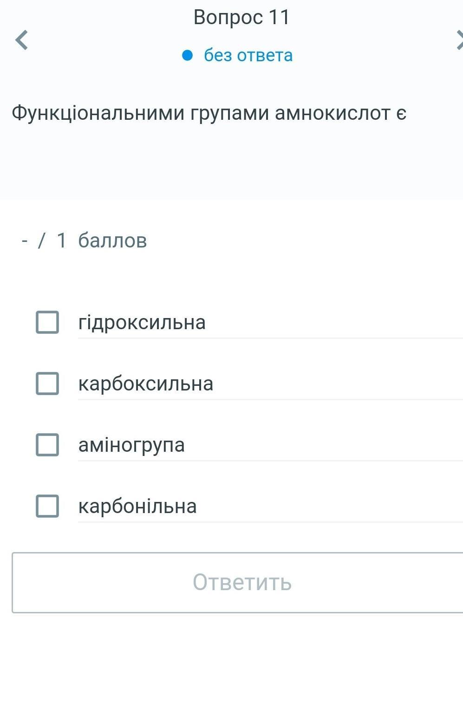The width and height of the screenshot is (463, 722).
Task: Tick the гідроксильна checkbox
Action: [47, 322]
